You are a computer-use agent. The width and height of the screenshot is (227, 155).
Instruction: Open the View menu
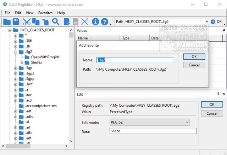point(30,13)
